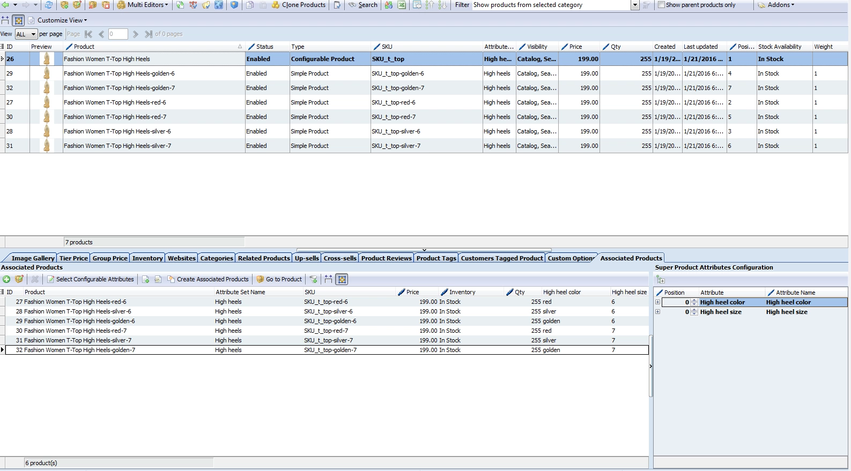Expand the High heel color attribute row
Screen dimensions: 851x471
click(x=657, y=302)
